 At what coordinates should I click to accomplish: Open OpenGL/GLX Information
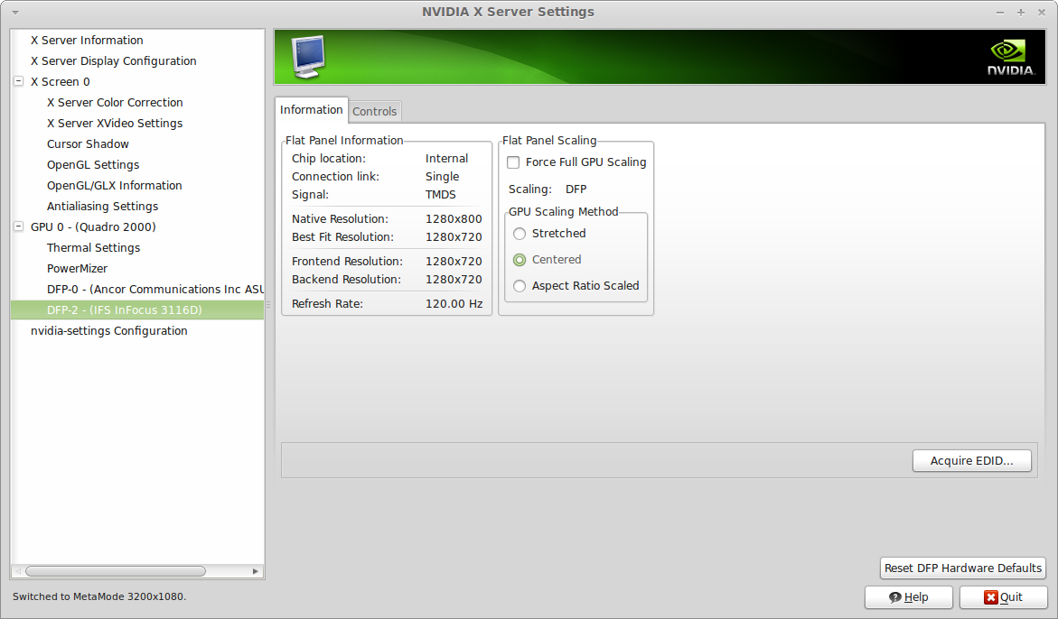coord(114,186)
